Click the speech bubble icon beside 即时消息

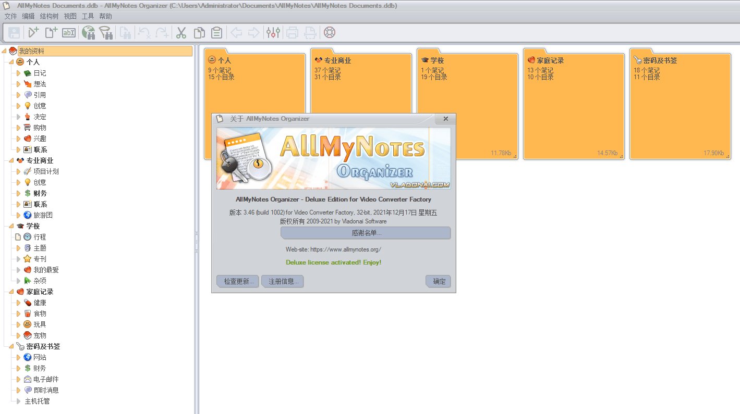click(x=28, y=390)
